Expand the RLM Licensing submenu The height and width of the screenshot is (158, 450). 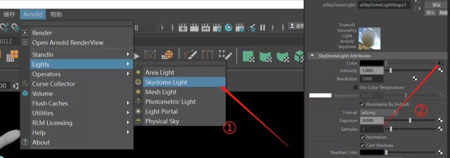pos(128,123)
